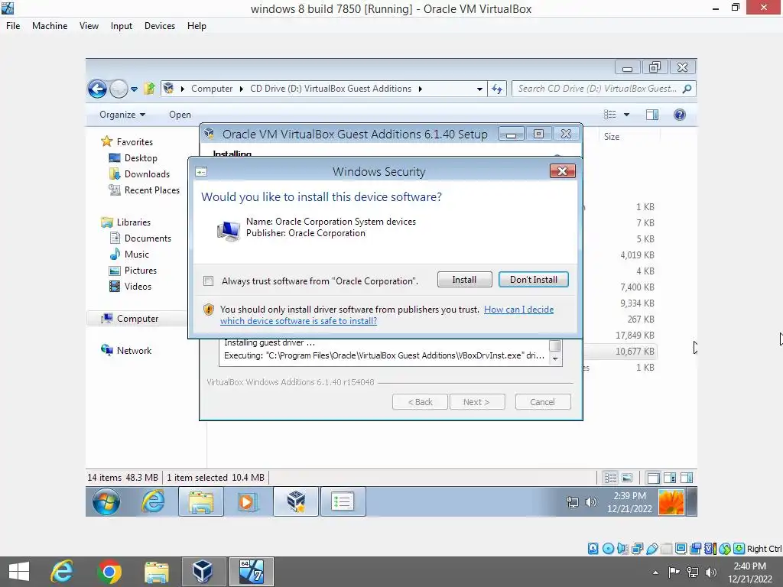Check Always trust software from Oracle Corporation
Viewport: 783px width, 587px height.
click(x=209, y=281)
